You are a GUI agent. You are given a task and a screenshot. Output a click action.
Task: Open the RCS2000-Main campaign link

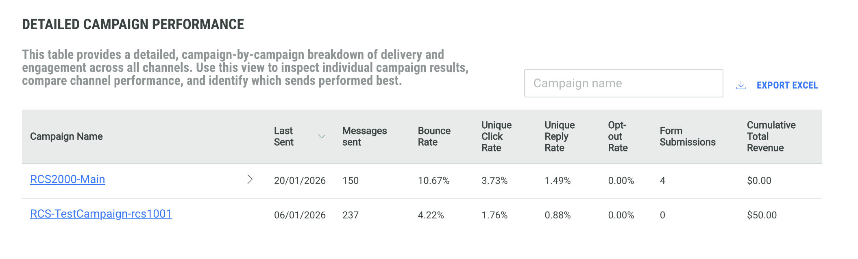[68, 179]
